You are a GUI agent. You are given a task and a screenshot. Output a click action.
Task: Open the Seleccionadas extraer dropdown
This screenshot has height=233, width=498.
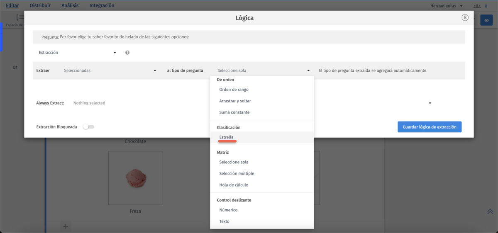110,70
